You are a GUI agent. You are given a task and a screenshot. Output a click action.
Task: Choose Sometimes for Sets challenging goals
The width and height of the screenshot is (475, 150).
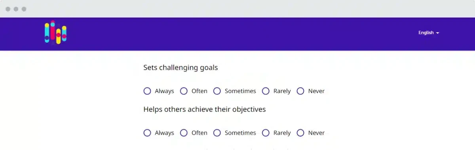(217, 91)
